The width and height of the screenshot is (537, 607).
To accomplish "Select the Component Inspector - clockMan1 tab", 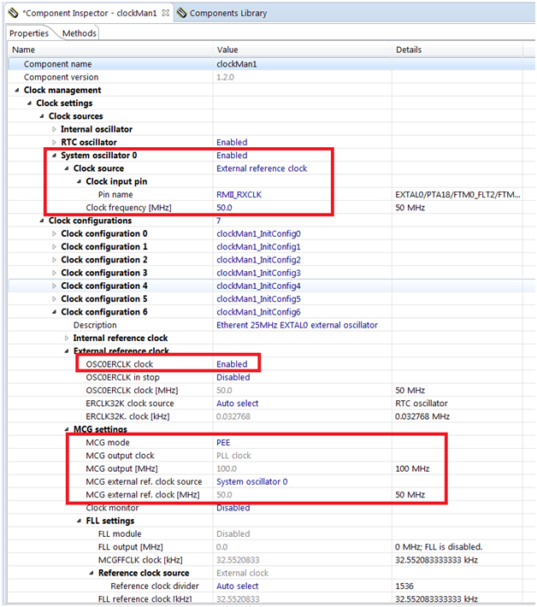I will point(90,13).
